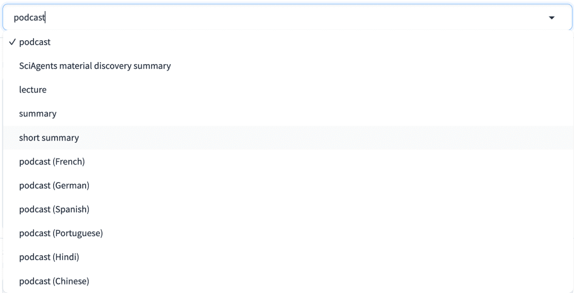Select the 'lecture' option

(289, 90)
